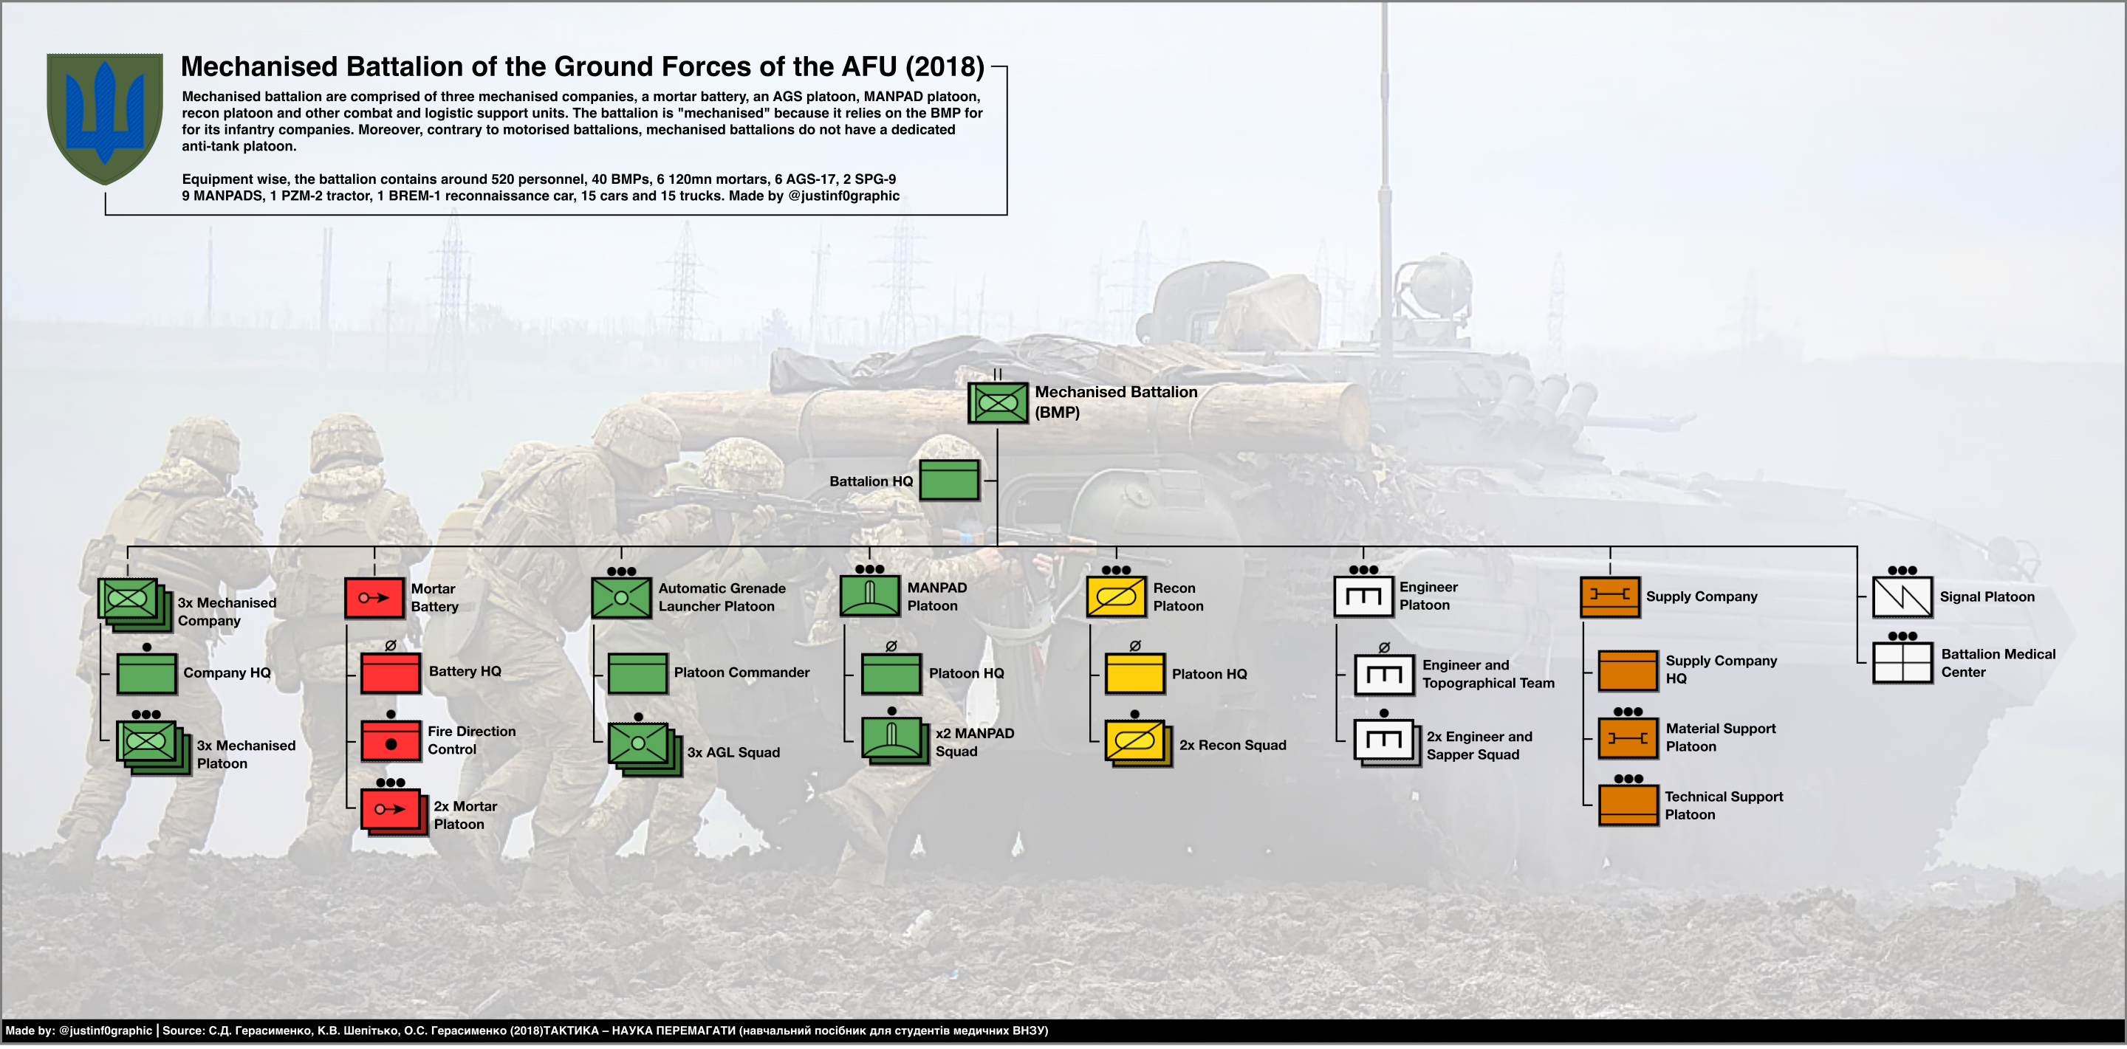Click the Mechanised Battalion (BMP) top symbol
Screen dimensions: 2127x1049
[998, 403]
